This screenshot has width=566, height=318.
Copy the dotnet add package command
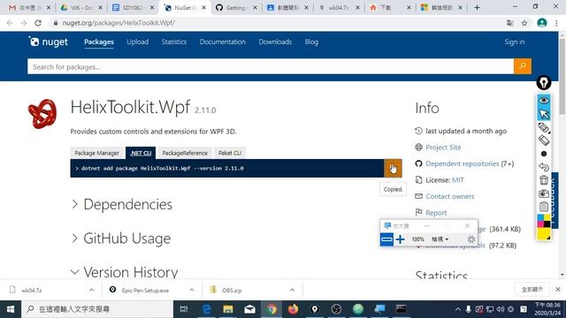click(393, 168)
